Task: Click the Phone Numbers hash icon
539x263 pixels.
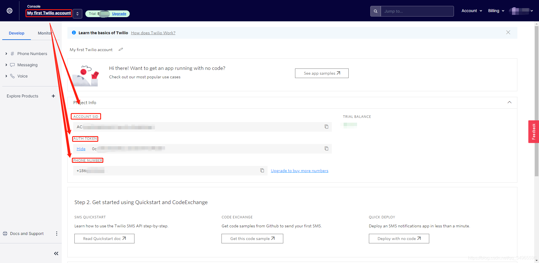Action: pyautogui.click(x=12, y=54)
